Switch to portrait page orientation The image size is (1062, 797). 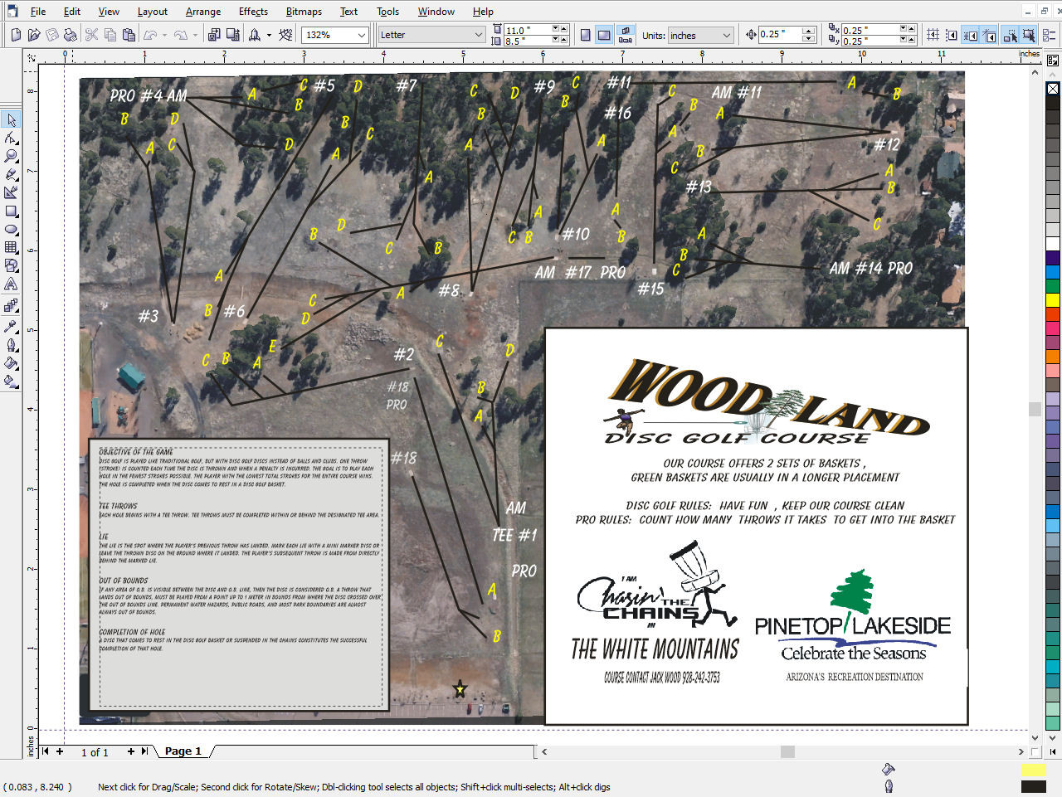click(x=586, y=35)
